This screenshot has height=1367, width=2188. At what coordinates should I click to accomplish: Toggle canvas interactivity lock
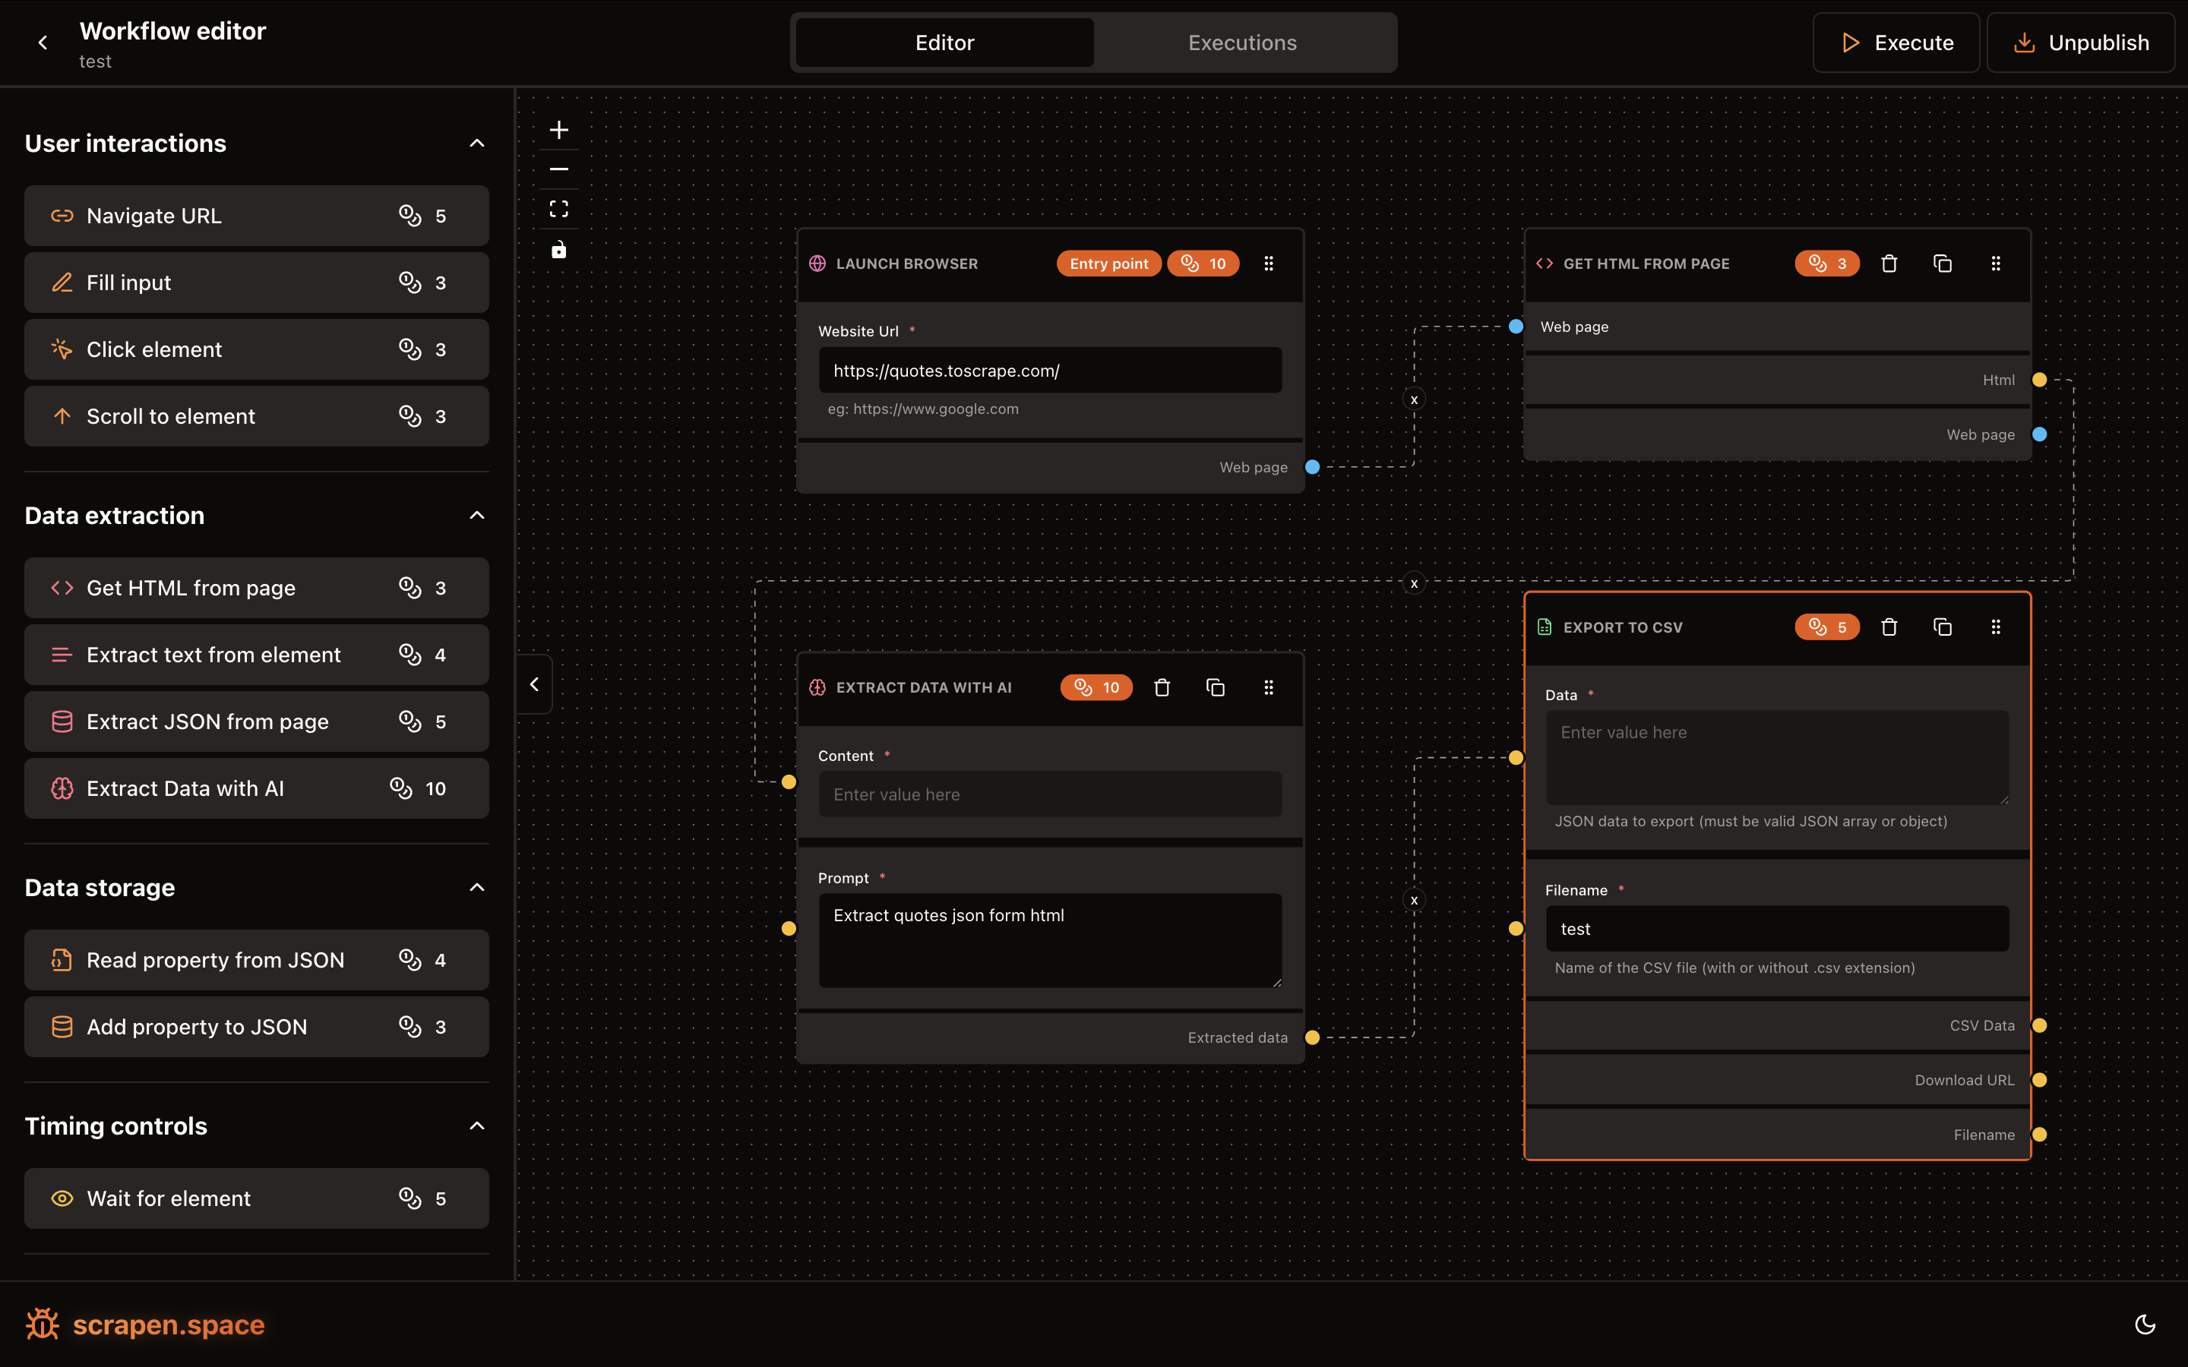[x=558, y=250]
